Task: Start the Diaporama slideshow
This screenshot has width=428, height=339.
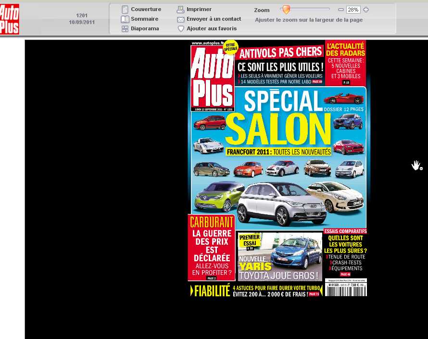Action: [145, 28]
